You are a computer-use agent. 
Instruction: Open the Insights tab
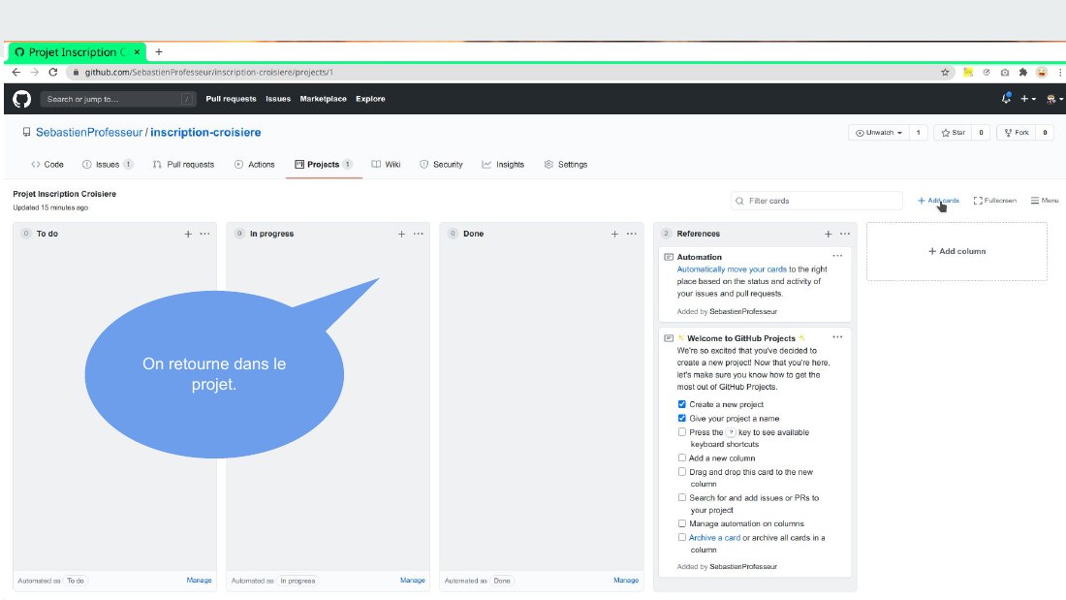tap(503, 165)
